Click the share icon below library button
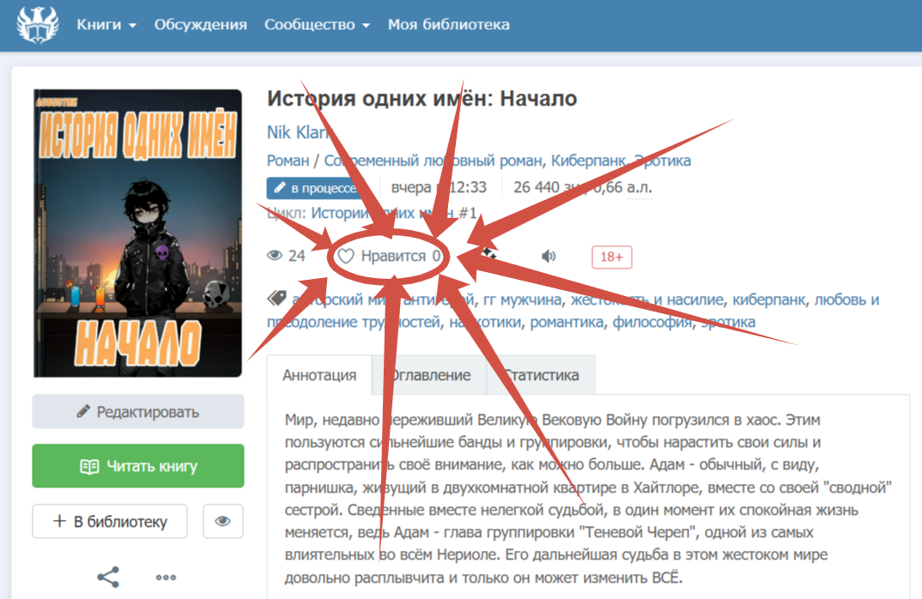922x599 pixels. [x=108, y=578]
